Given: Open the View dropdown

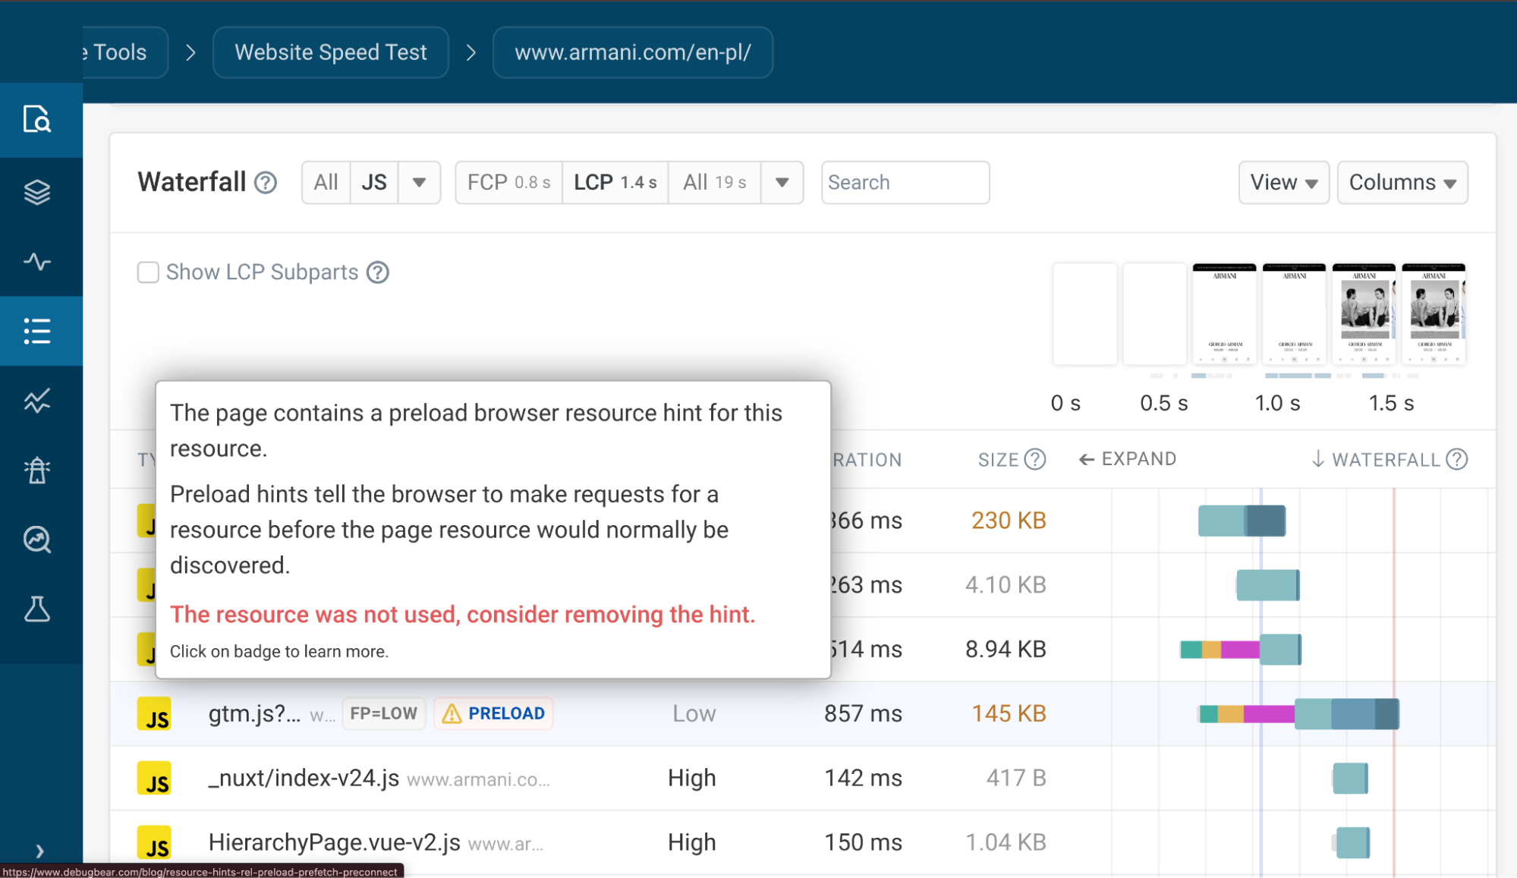Looking at the screenshot, I should coord(1283,182).
